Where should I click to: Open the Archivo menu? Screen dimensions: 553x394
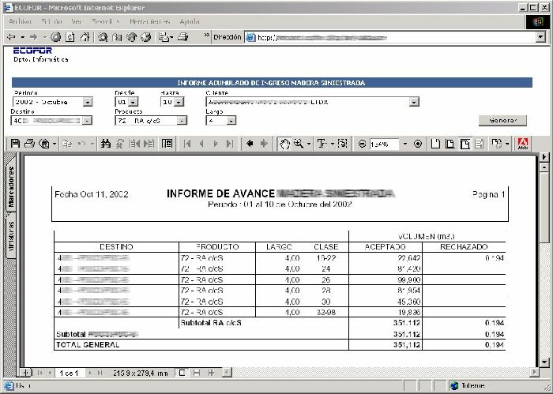click(x=19, y=21)
